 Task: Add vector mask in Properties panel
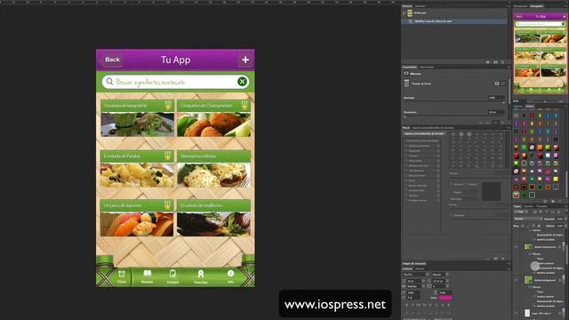click(x=503, y=84)
